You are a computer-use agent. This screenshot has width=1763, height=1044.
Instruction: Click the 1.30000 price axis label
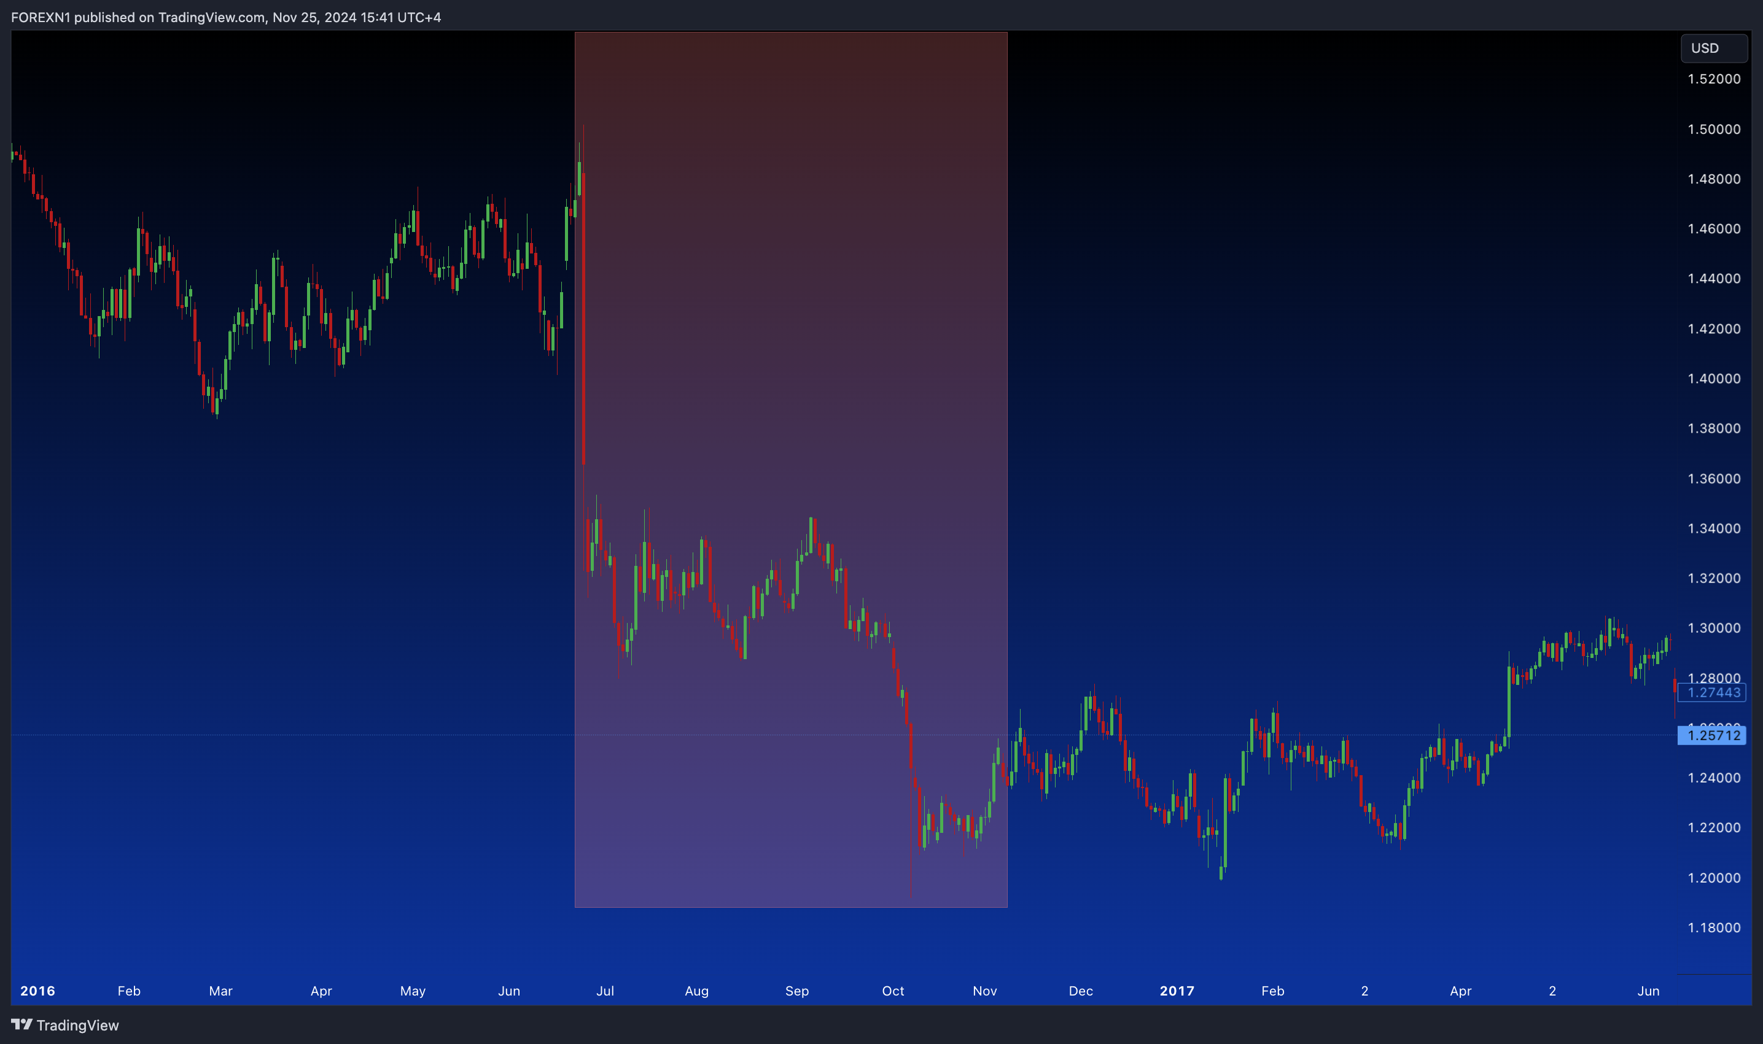(x=1714, y=628)
